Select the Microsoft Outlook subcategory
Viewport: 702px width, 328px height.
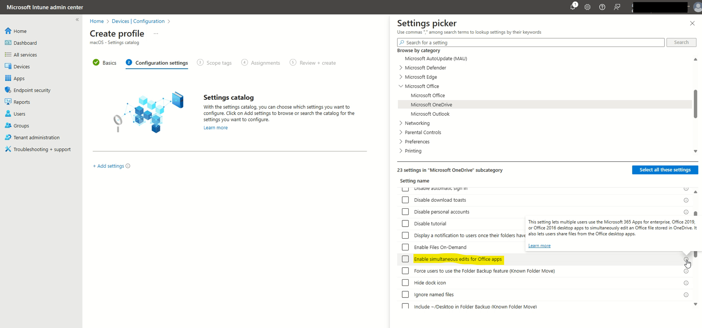pyautogui.click(x=430, y=114)
